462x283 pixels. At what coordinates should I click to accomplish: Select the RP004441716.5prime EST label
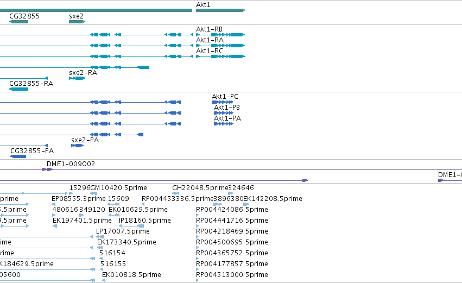tap(232, 221)
